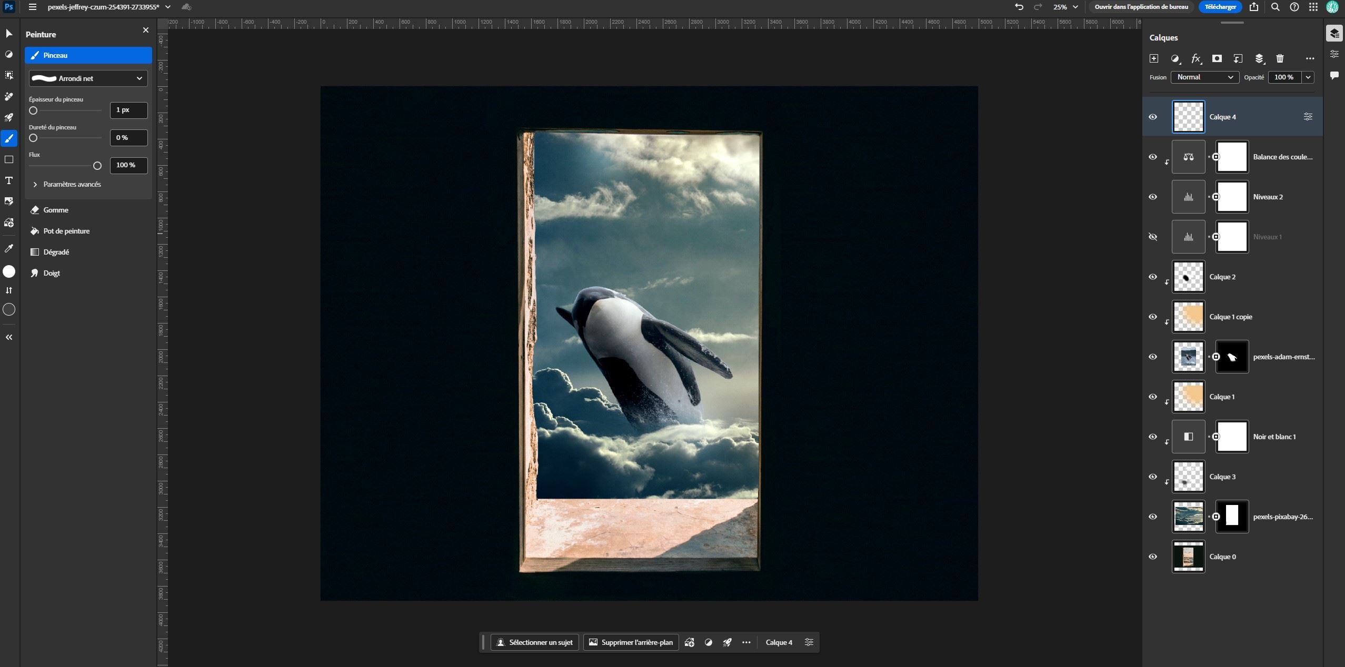Select the Rectangle shape tool

coord(9,159)
